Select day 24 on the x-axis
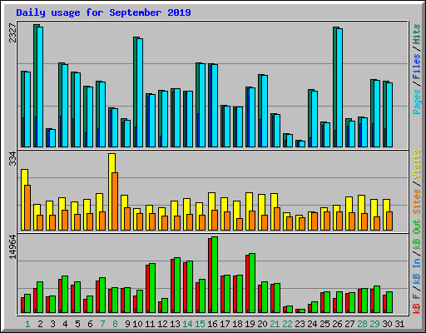 312,324
